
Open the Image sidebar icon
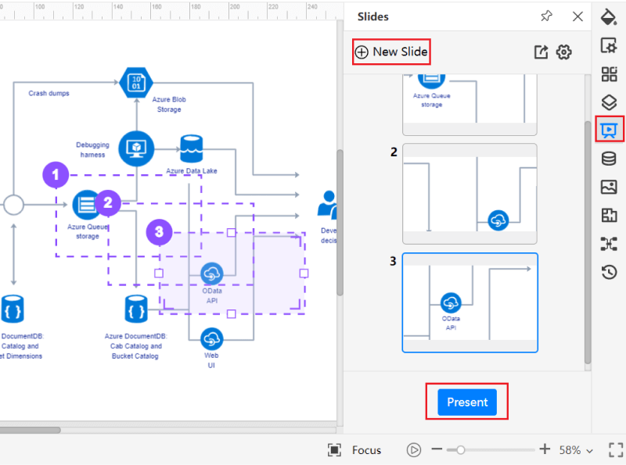(x=609, y=187)
